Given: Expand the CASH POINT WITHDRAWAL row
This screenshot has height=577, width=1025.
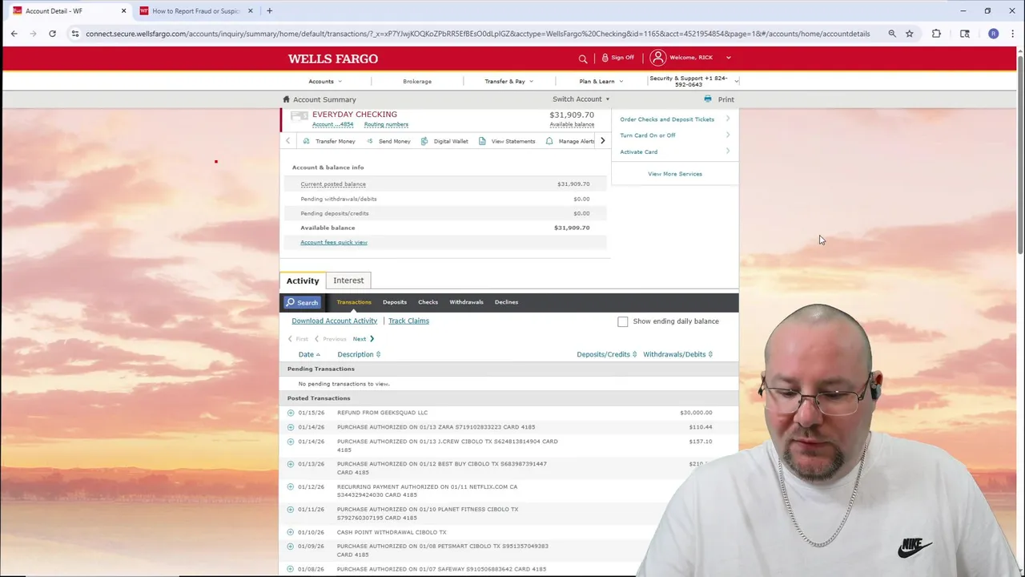Looking at the screenshot, I should [x=291, y=532].
